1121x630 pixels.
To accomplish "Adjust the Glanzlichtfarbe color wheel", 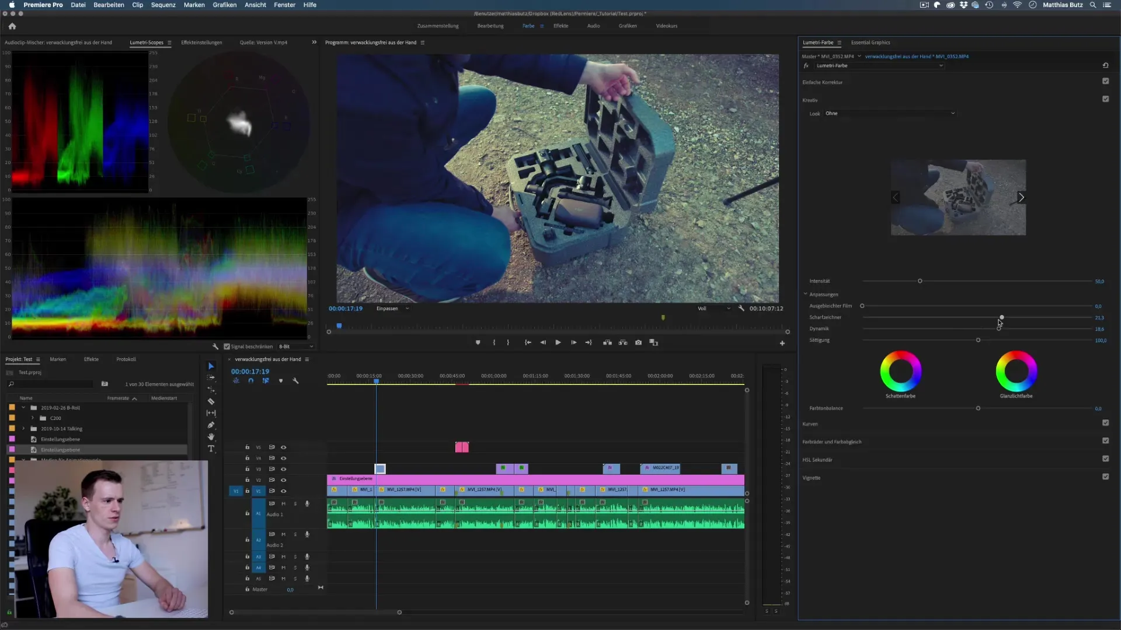I will [1016, 371].
